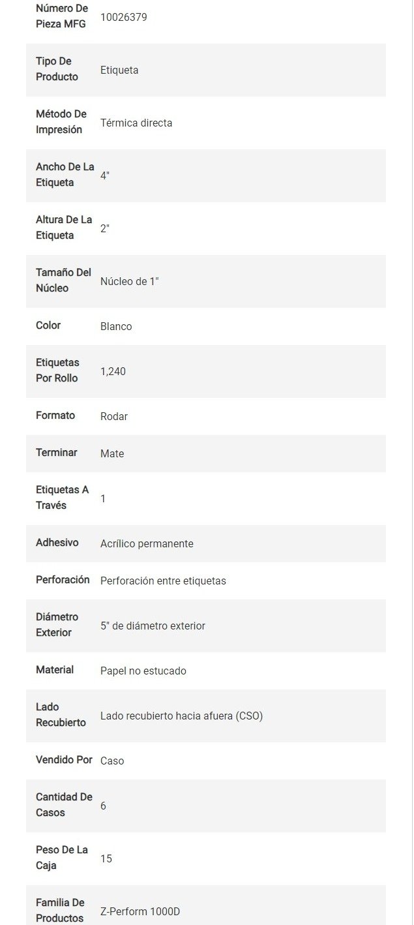Click the 'Núcleo de 1"' value text
414x925 pixels.
(x=130, y=281)
